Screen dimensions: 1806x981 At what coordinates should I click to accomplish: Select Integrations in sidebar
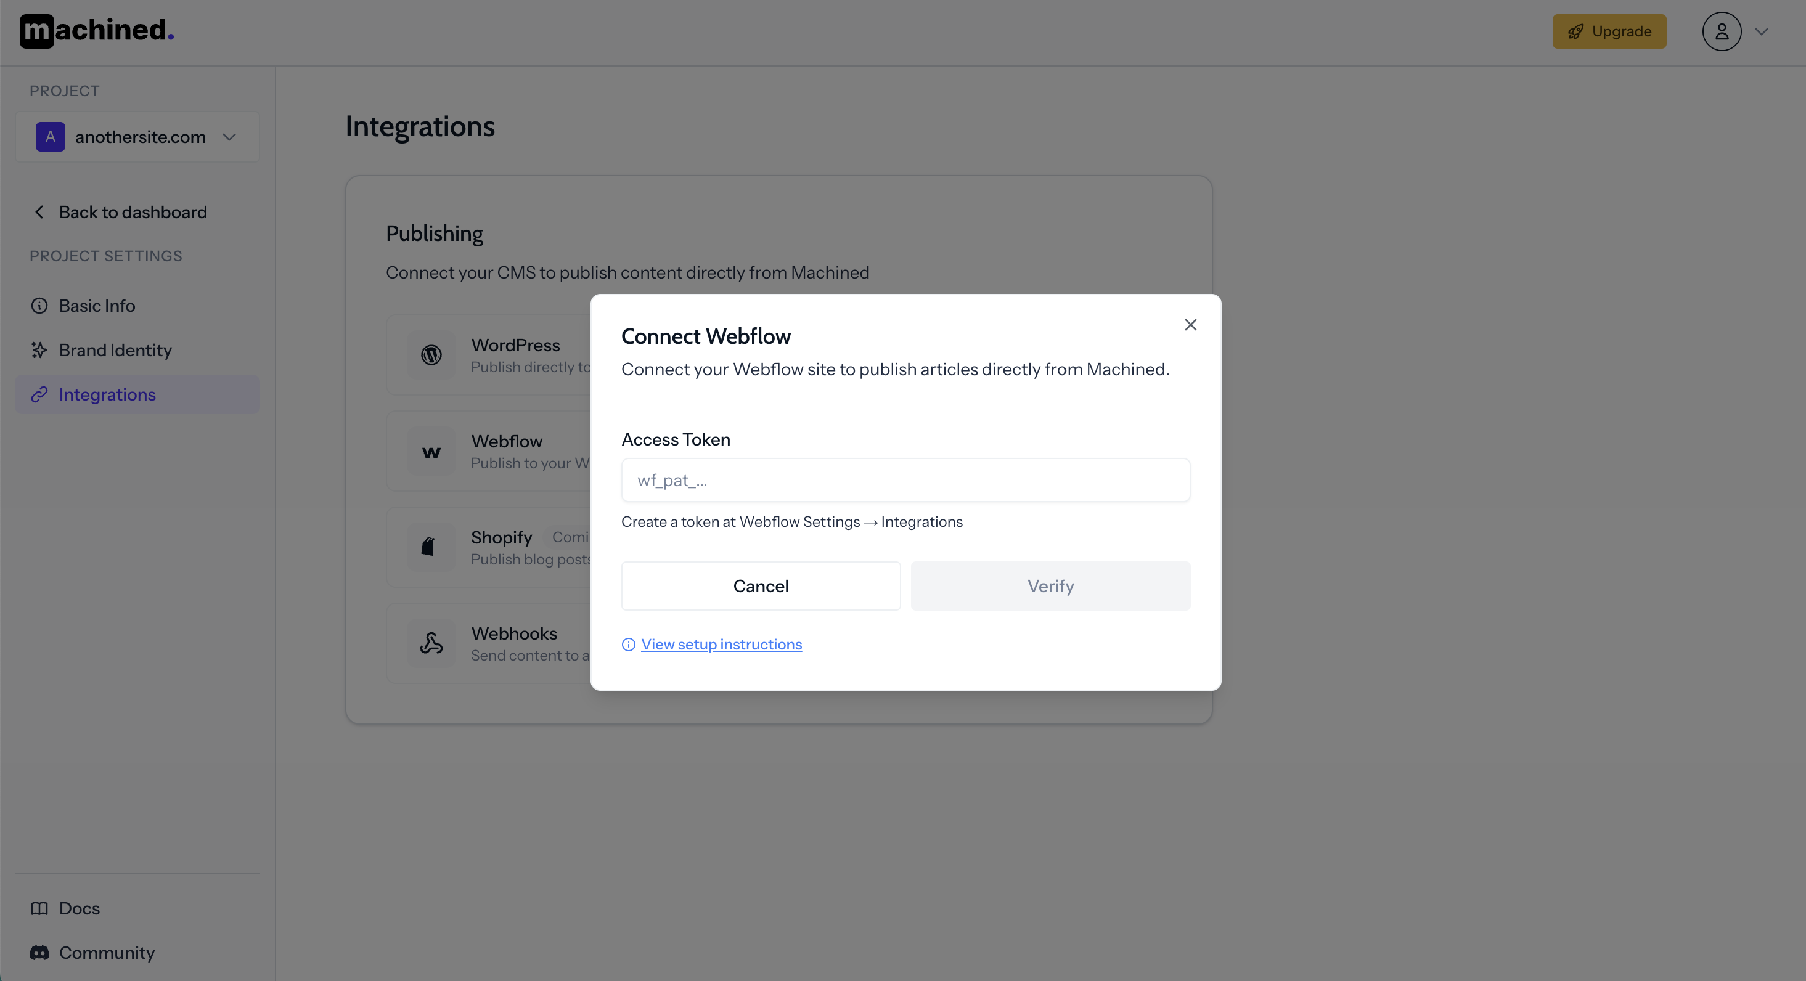tap(137, 394)
